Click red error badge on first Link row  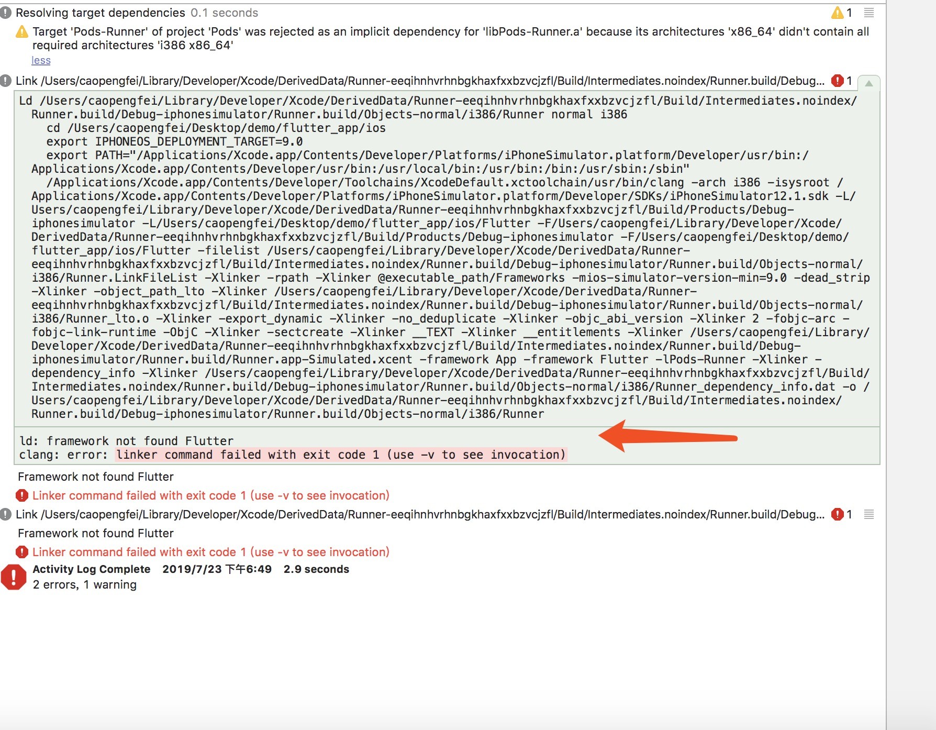[x=838, y=81]
